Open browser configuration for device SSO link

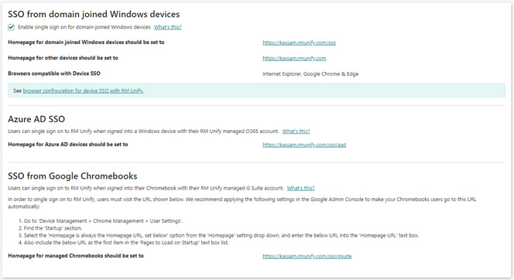coord(83,90)
